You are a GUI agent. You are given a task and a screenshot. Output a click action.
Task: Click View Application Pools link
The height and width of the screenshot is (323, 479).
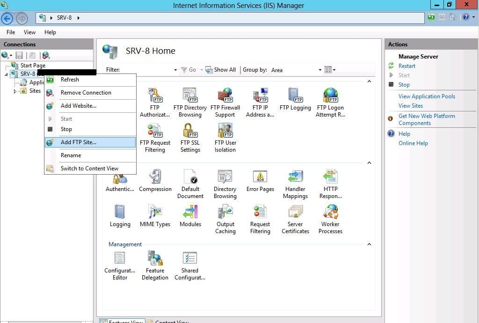tap(427, 96)
